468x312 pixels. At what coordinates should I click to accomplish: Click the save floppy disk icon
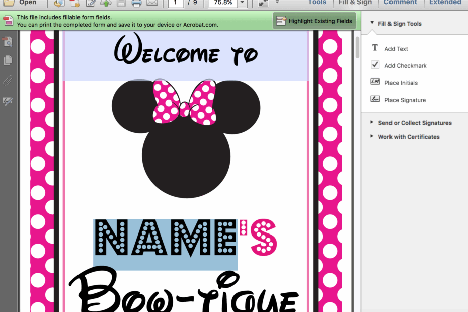tap(121, 3)
